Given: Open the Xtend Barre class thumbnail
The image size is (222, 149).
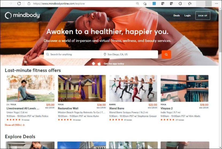Looking at the screenshot, I should pos(133,88).
